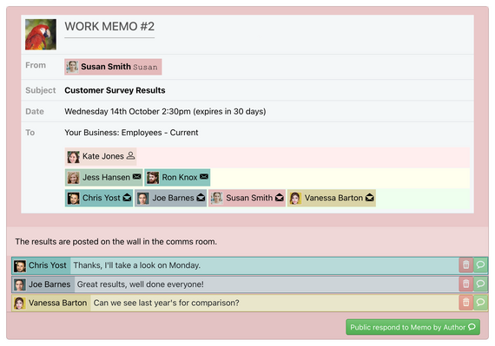Select the Joe Barnes recipient tag
This screenshot has height=346, width=495.
(x=171, y=198)
